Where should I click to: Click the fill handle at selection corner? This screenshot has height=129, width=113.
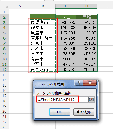pyautogui.click(x=97, y=71)
